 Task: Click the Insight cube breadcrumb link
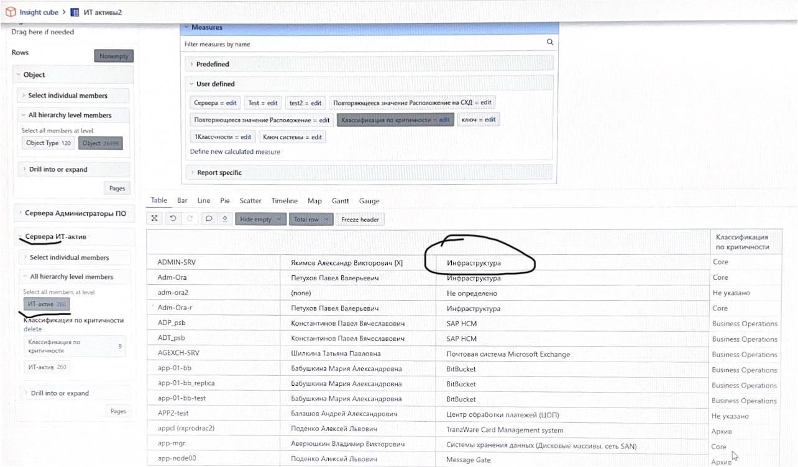[39, 12]
